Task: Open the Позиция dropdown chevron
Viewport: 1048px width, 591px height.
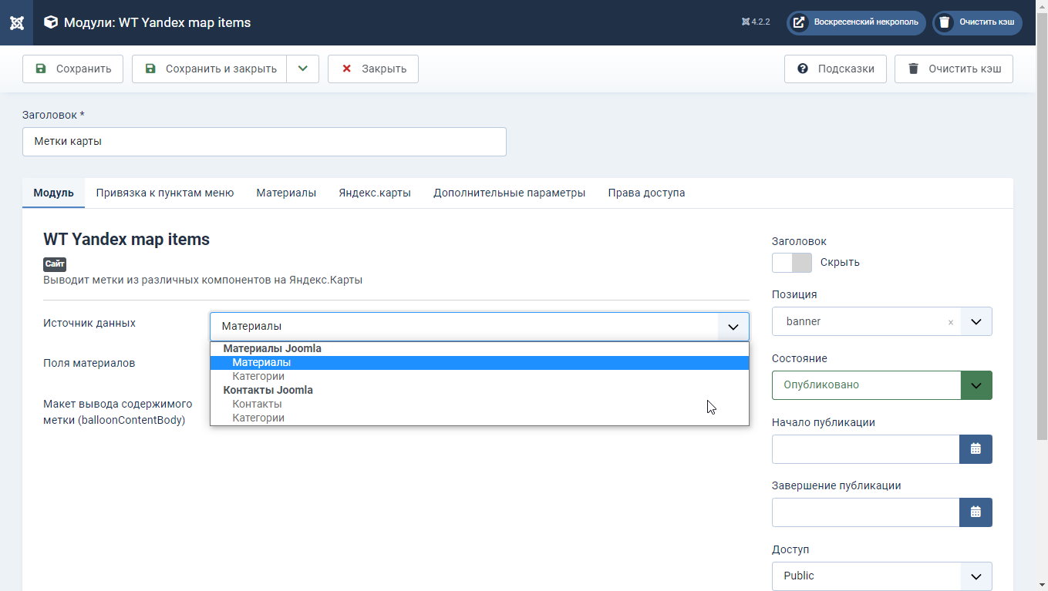Action: tap(976, 322)
